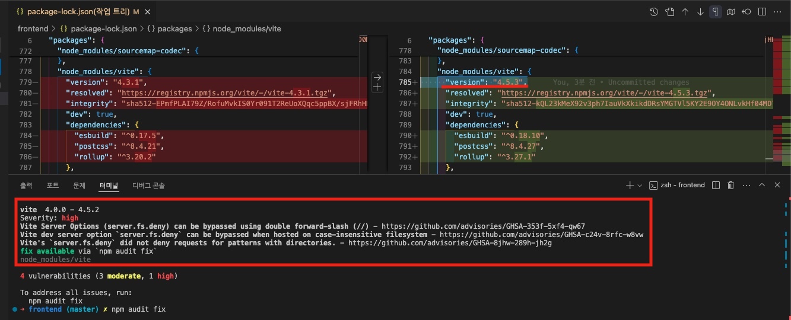The width and height of the screenshot is (791, 320).
Task: Click the revert arrow in diff gutter
Action: 377,77
